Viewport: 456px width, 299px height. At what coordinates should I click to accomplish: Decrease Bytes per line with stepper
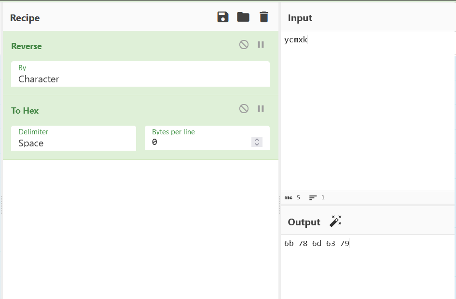click(x=257, y=144)
